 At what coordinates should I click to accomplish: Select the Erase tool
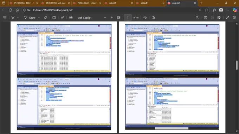(46, 17)
